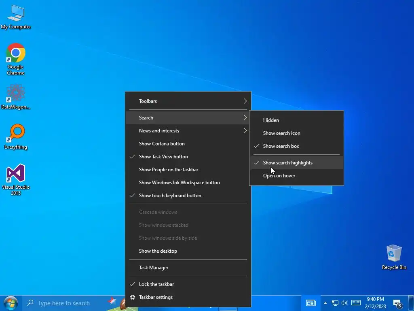Image resolution: width=414 pixels, height=311 pixels.
Task: Expand the Search submenu arrow
Action: pyautogui.click(x=245, y=118)
